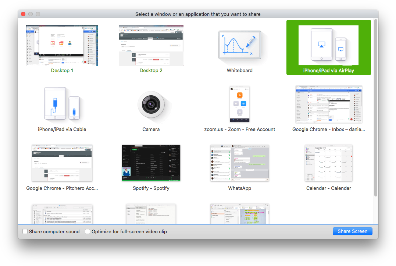Image resolution: width=396 pixels, height=266 pixels.
Task: Click the 'Camera' label text
Action: [x=151, y=130]
